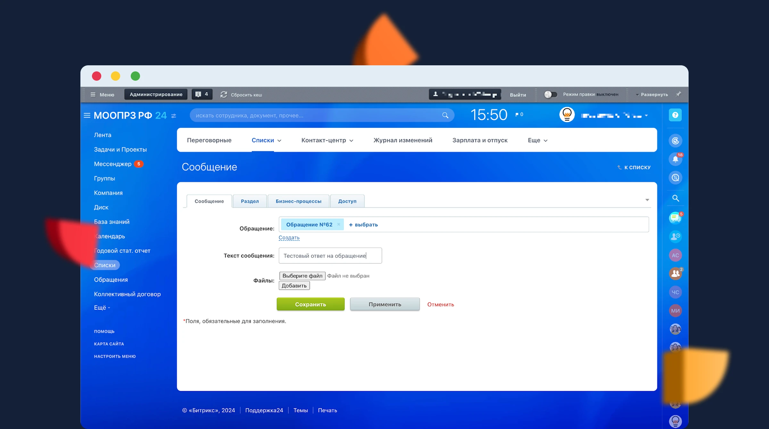This screenshot has height=429, width=769.
Task: Click the pin icon in admin toolbar
Action: pos(679,94)
